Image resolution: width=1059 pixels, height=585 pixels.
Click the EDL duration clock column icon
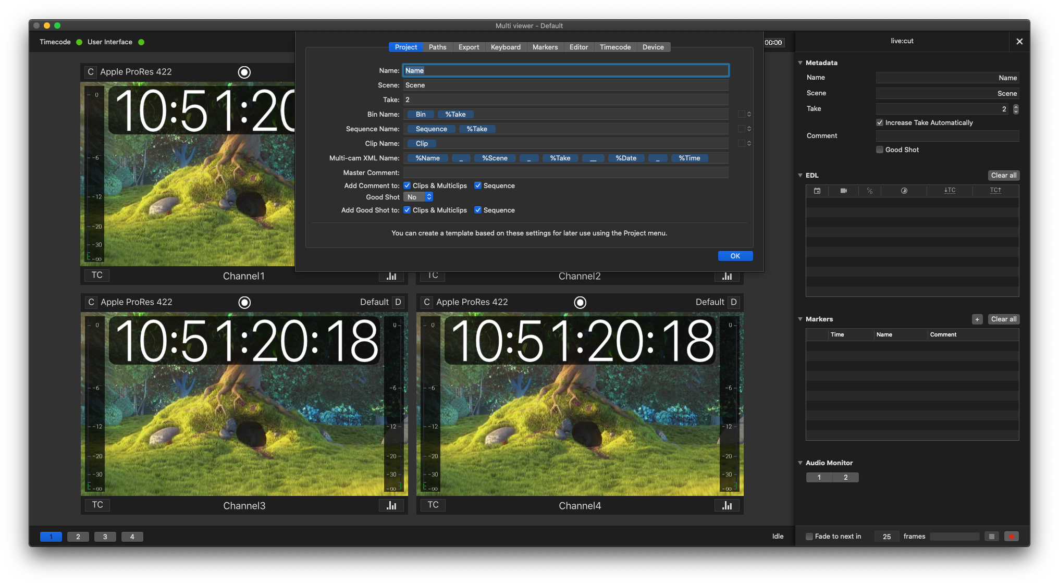(904, 191)
